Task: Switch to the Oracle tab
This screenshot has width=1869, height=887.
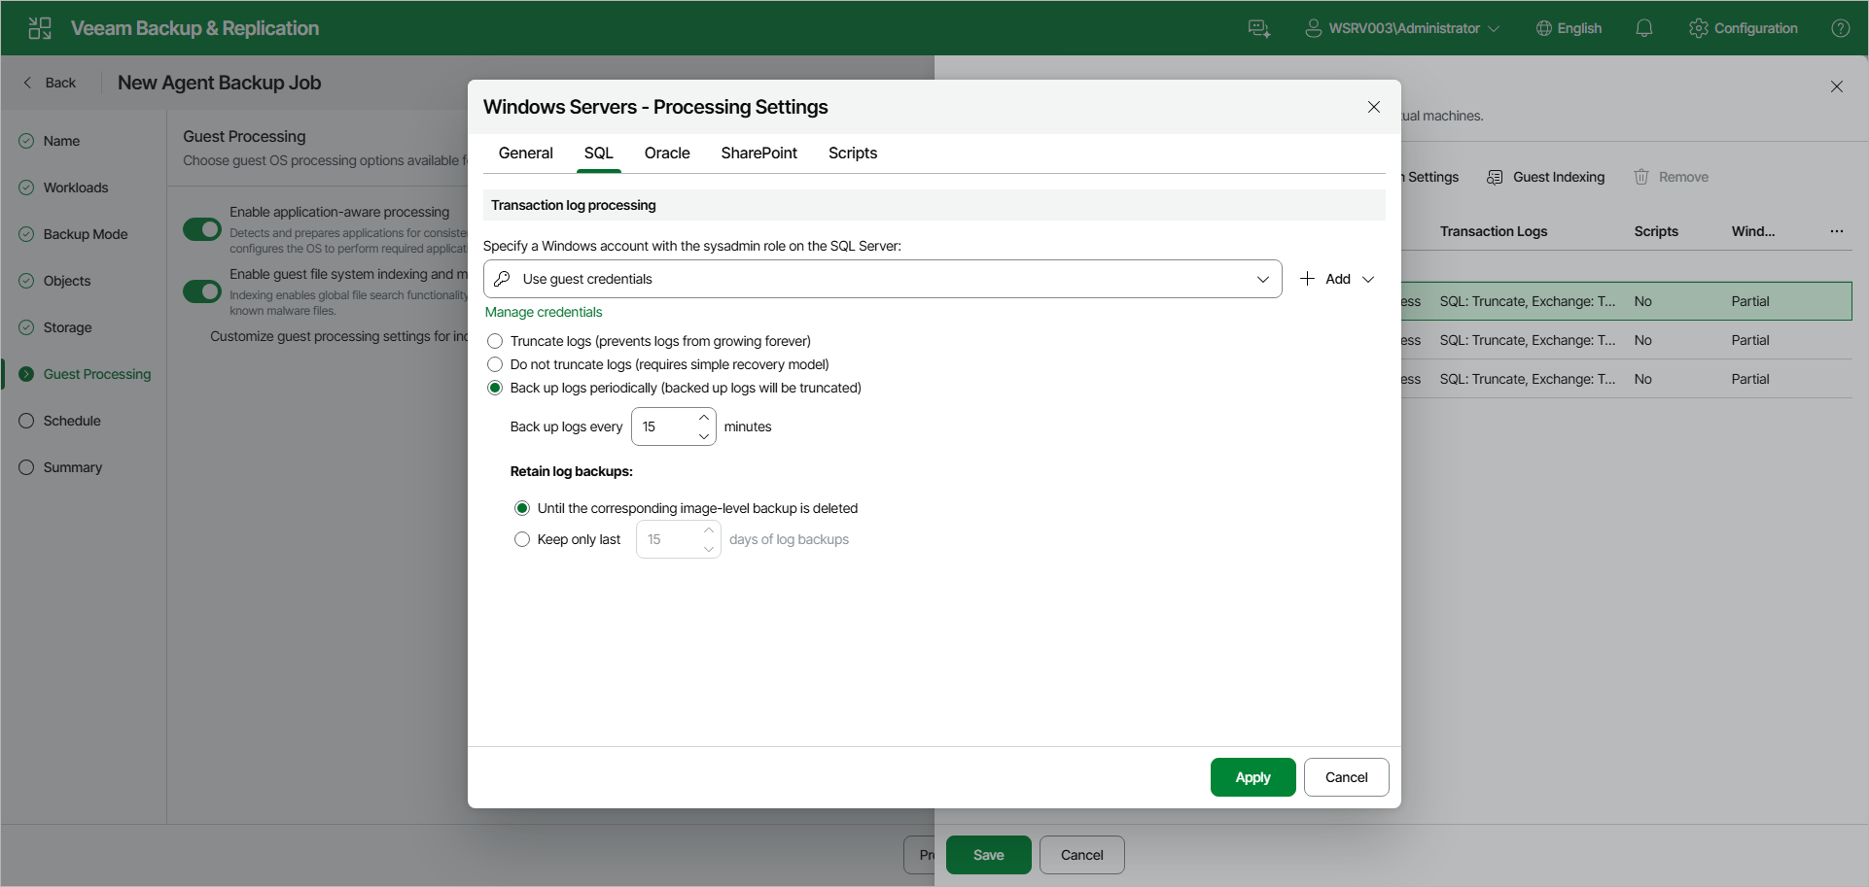Action: pos(667,154)
